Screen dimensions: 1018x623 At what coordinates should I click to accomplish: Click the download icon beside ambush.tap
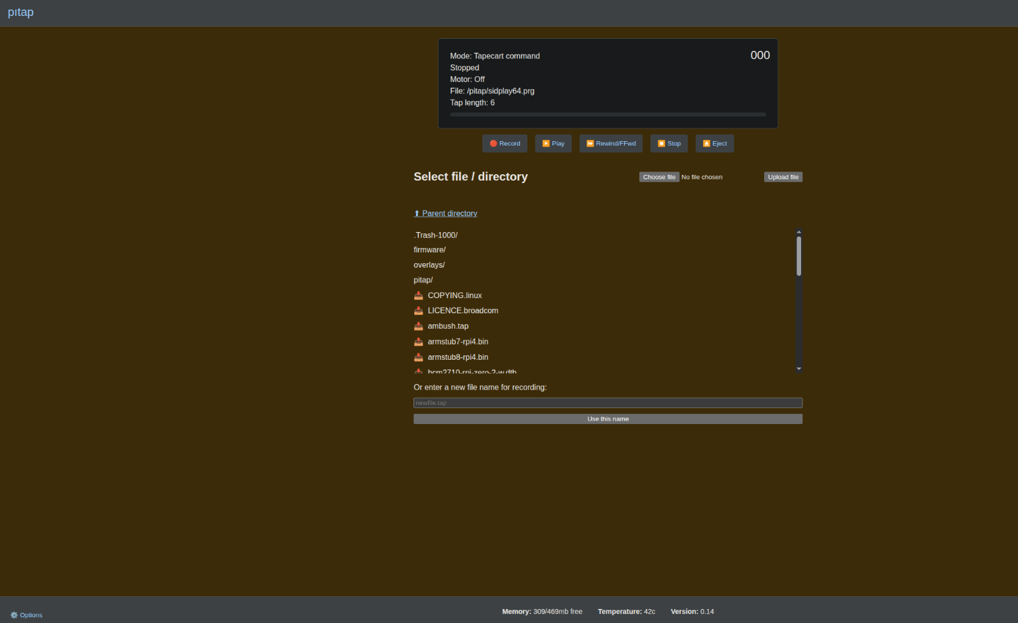point(419,326)
